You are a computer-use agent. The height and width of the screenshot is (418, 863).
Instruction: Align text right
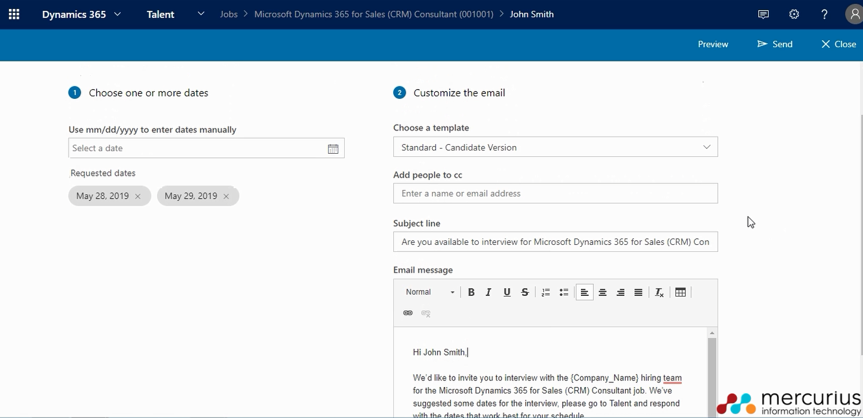(620, 292)
